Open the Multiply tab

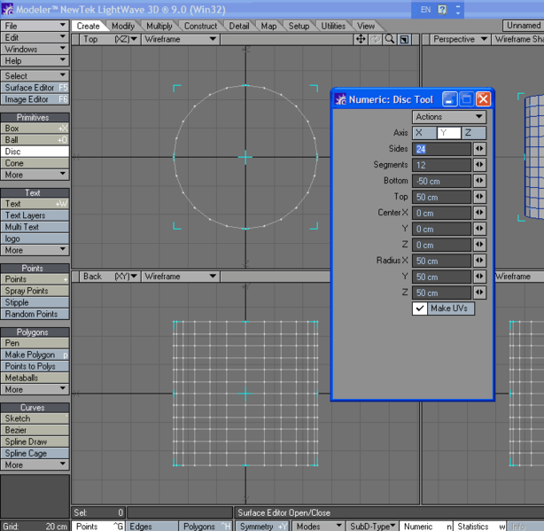click(x=159, y=26)
